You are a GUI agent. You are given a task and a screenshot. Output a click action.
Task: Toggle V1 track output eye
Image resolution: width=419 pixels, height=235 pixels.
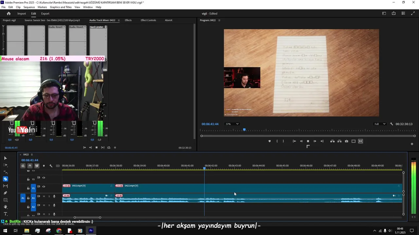pos(44,187)
